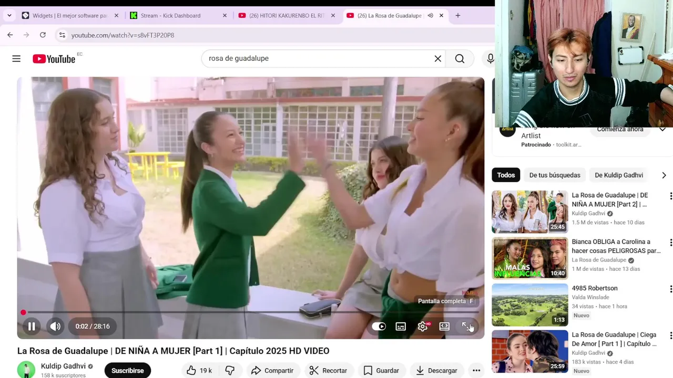Show more filter chips arrow
This screenshot has width=673, height=378.
click(664, 175)
